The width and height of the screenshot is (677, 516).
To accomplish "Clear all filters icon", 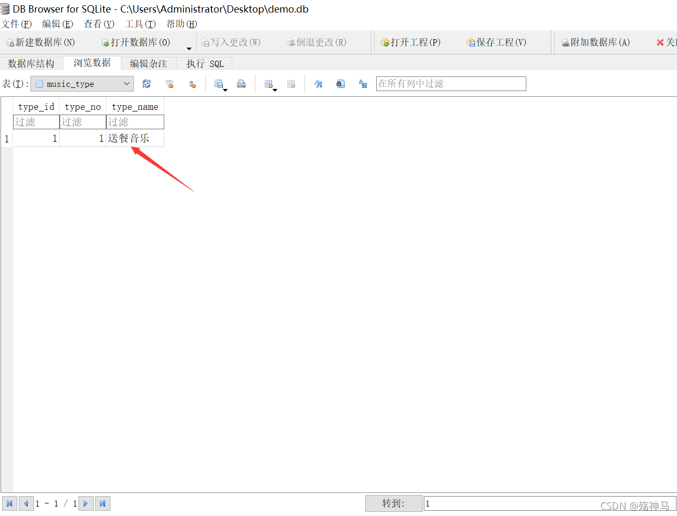I will (x=169, y=84).
